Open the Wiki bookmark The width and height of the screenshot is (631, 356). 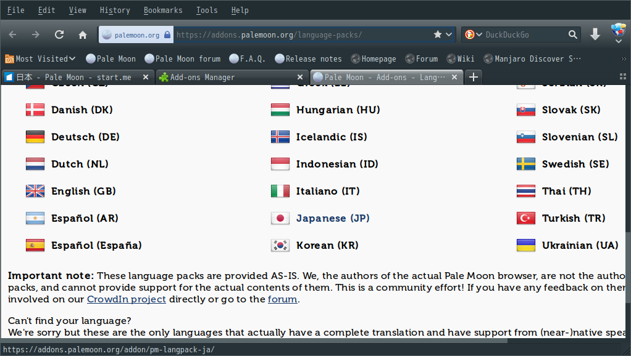click(461, 59)
